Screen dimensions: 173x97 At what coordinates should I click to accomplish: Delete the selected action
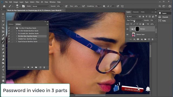pos(44,67)
